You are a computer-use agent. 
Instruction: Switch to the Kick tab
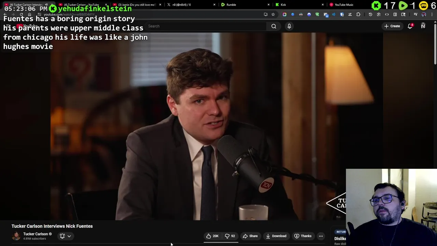point(300,5)
